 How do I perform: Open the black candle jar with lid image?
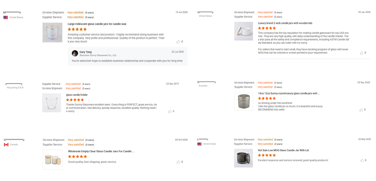tap(243, 158)
